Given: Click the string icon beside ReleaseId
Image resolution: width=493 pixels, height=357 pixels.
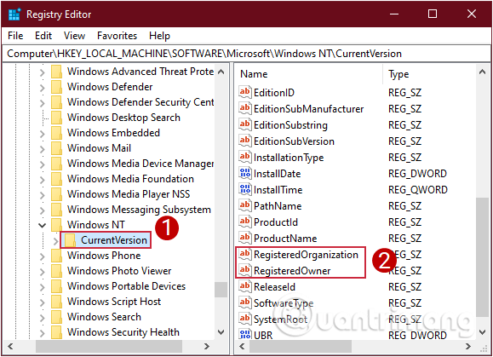Looking at the screenshot, I should coord(245,286).
